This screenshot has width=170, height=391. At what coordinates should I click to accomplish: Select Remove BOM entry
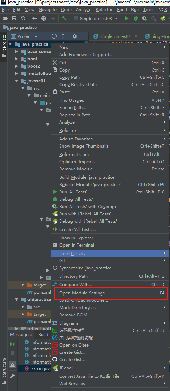click(x=109, y=315)
